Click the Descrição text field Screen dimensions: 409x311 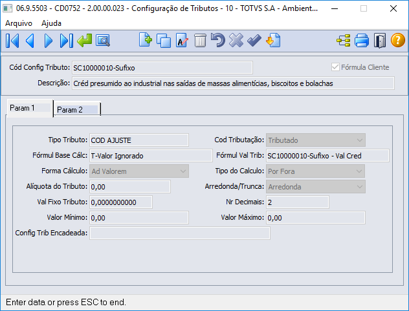(x=233, y=83)
